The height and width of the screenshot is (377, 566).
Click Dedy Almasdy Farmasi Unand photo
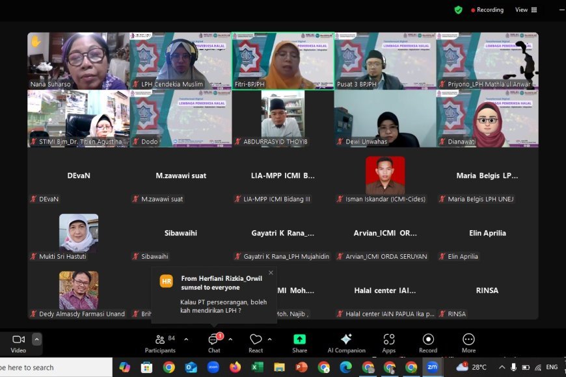[79, 291]
